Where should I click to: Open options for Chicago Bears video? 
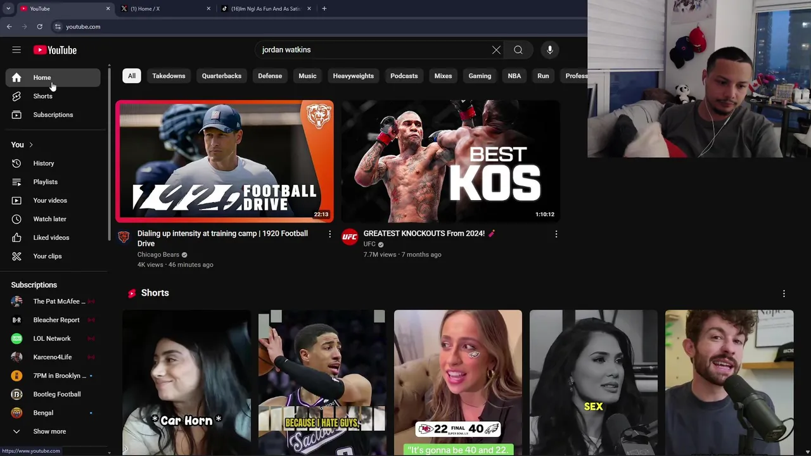point(329,234)
